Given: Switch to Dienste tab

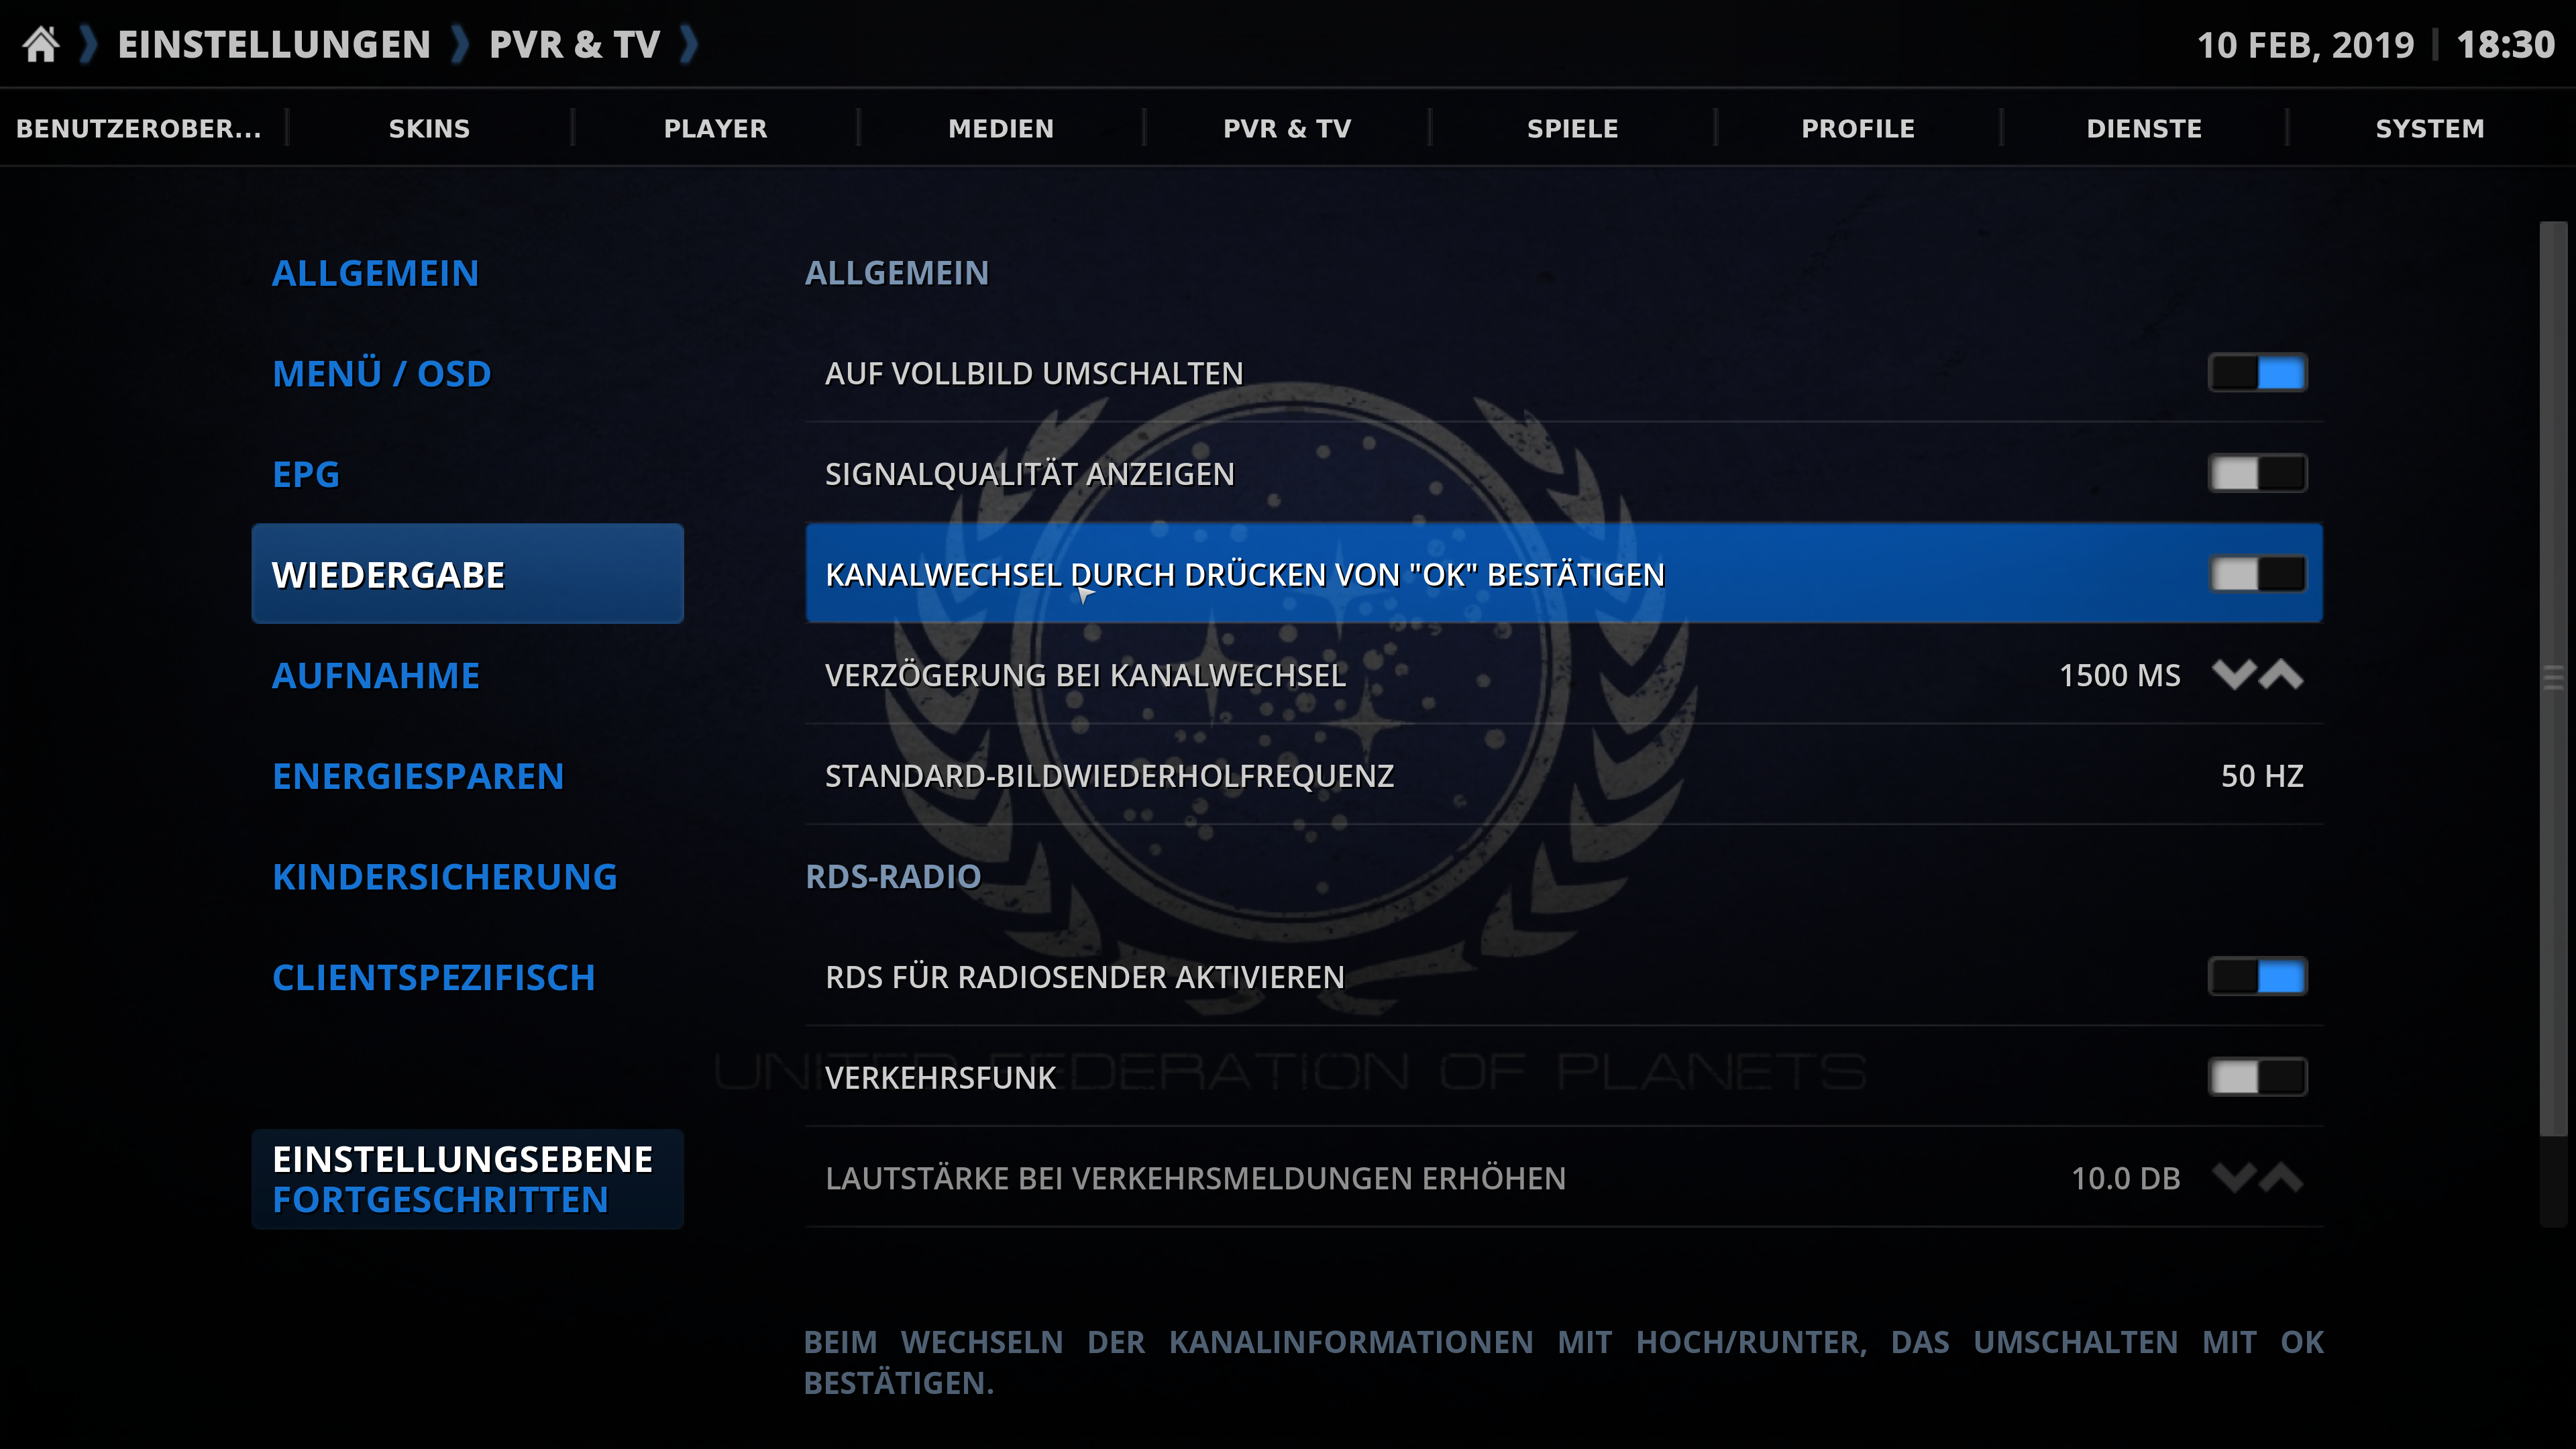Looking at the screenshot, I should coord(2144,128).
